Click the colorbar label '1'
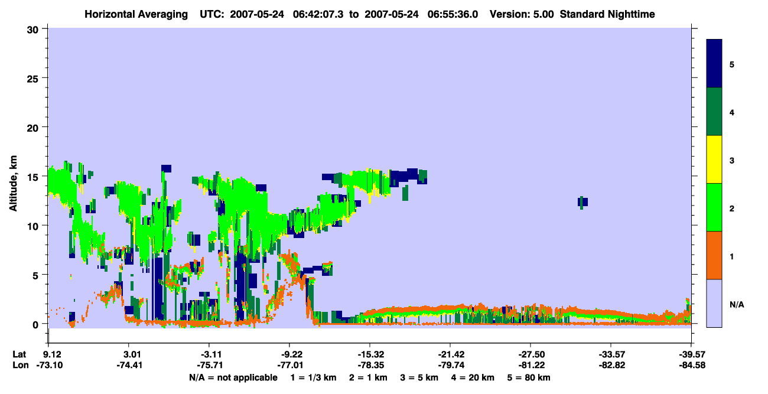768x394 pixels. [x=732, y=256]
